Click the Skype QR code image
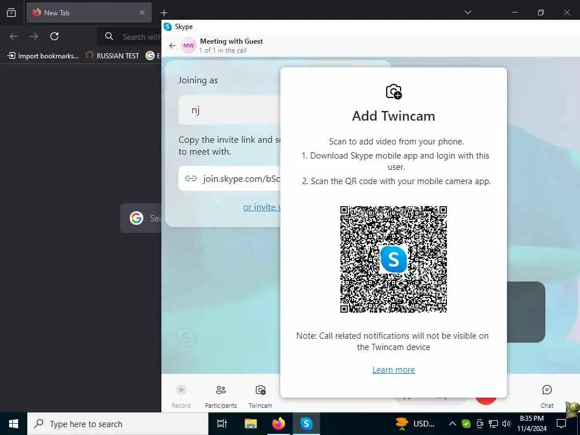The width and height of the screenshot is (580, 435). tap(394, 259)
